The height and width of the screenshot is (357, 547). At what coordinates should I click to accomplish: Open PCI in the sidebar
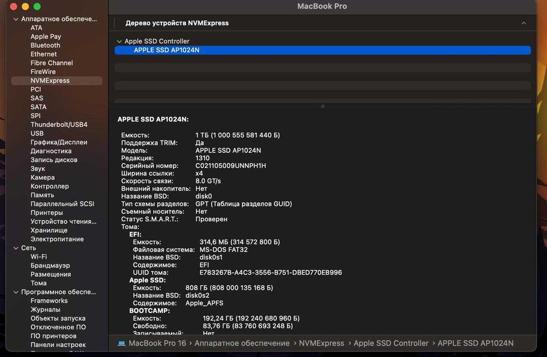tap(36, 89)
